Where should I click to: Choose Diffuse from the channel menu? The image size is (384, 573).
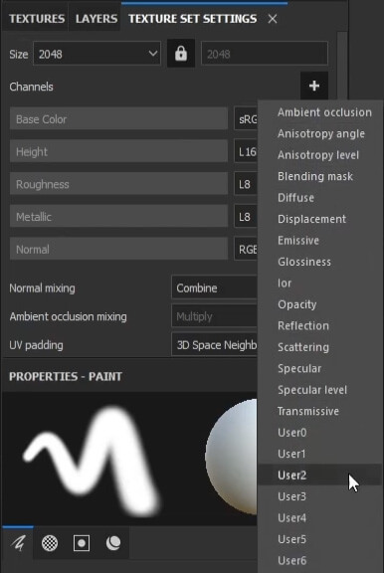320,198
